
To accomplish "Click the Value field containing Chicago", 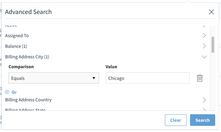I will (x=148, y=78).
